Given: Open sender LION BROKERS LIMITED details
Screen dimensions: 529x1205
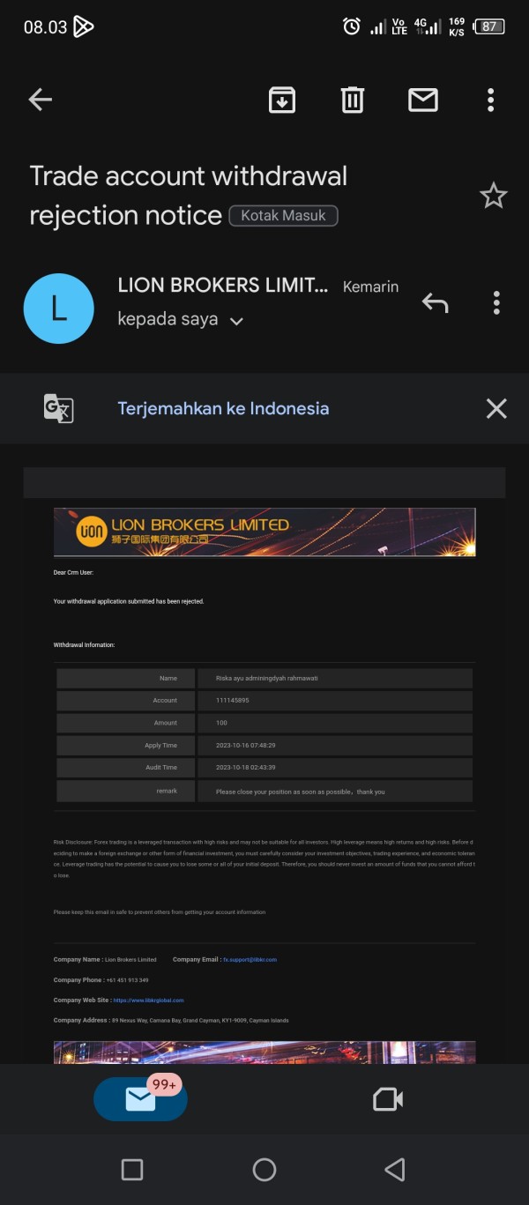Looking at the screenshot, I should point(222,286).
